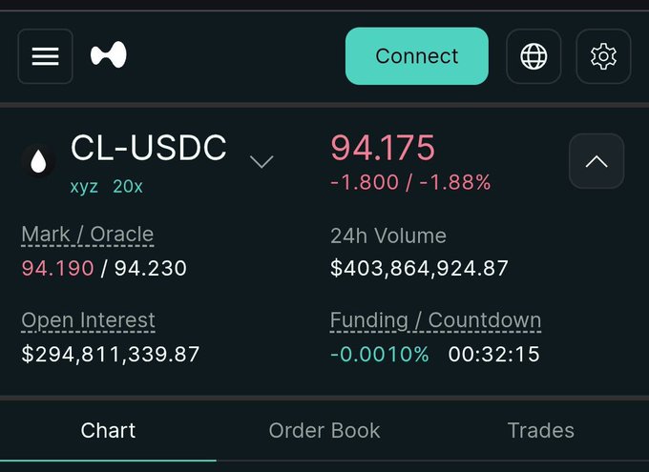Click the Connect wallet button
The image size is (649, 472).
pos(416,56)
